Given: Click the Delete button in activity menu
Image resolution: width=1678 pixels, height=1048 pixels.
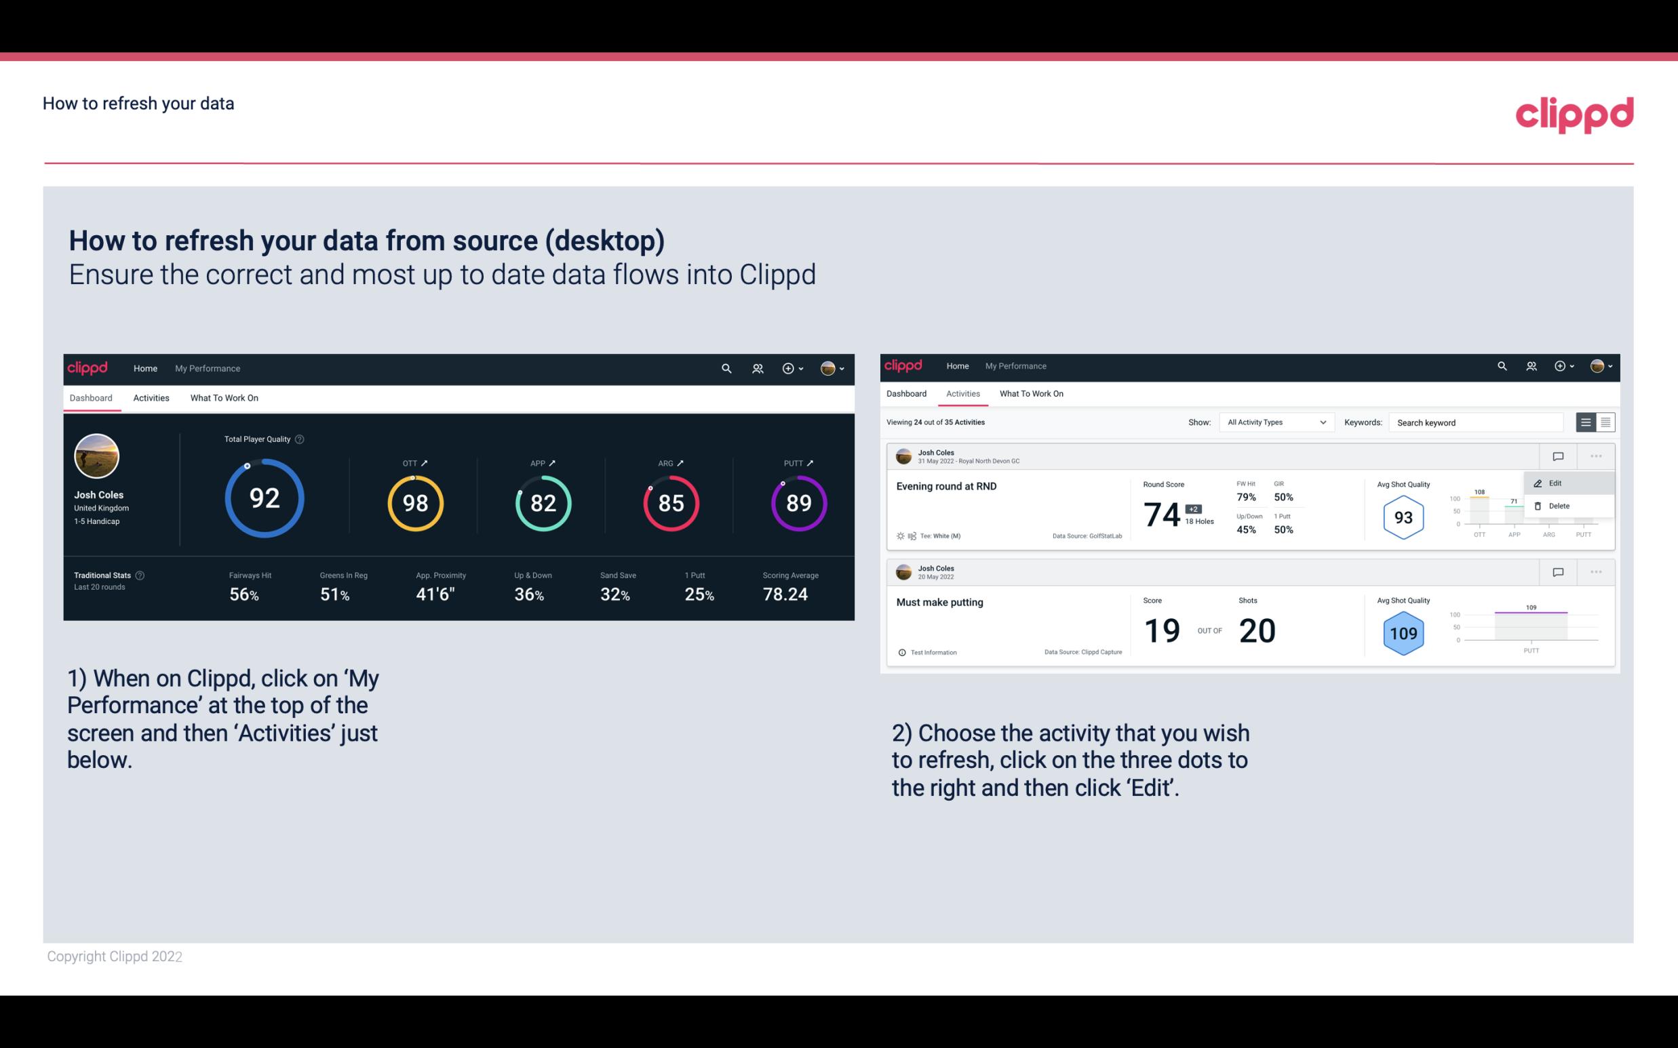Looking at the screenshot, I should (1559, 506).
